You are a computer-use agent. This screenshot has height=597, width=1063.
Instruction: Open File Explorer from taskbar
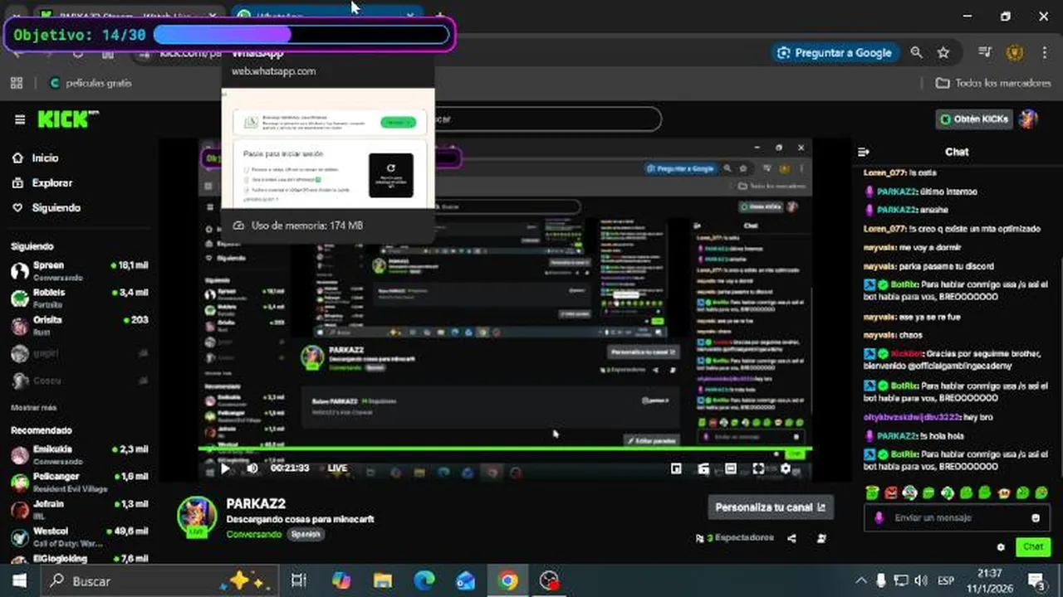tap(382, 581)
